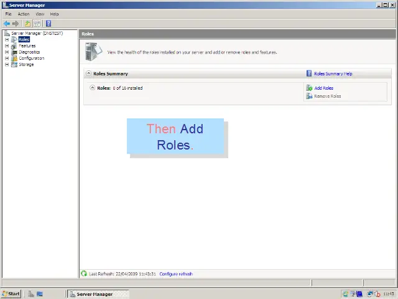Toggle the Show/Hide console tree icon
Screen dimensions: 398x299
37,24
